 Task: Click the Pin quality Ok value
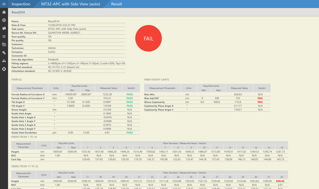[50, 40]
